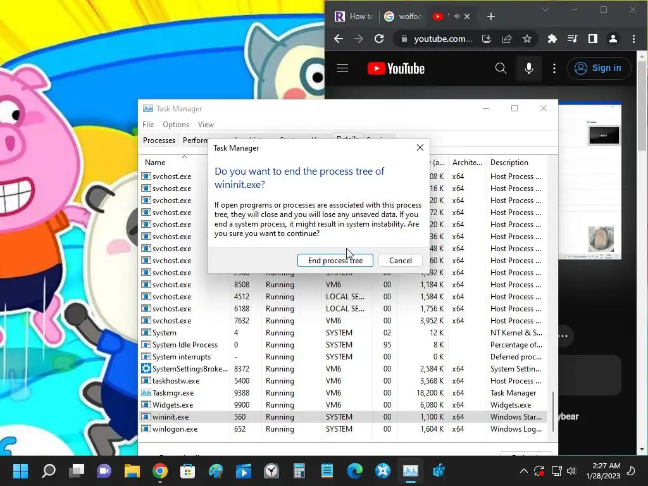This screenshot has width=648, height=486.
Task: Bookmark this page with the star icon
Action: pos(527,39)
